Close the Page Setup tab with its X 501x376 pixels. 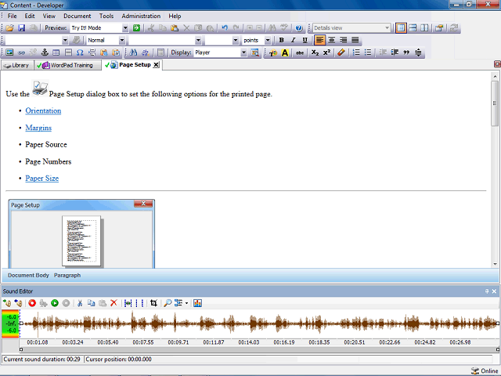pos(156,64)
